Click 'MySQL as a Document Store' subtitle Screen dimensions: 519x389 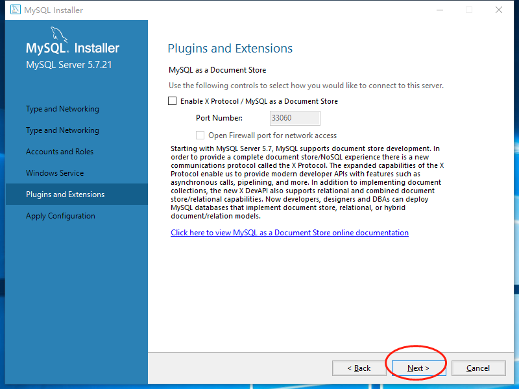pyautogui.click(x=217, y=70)
